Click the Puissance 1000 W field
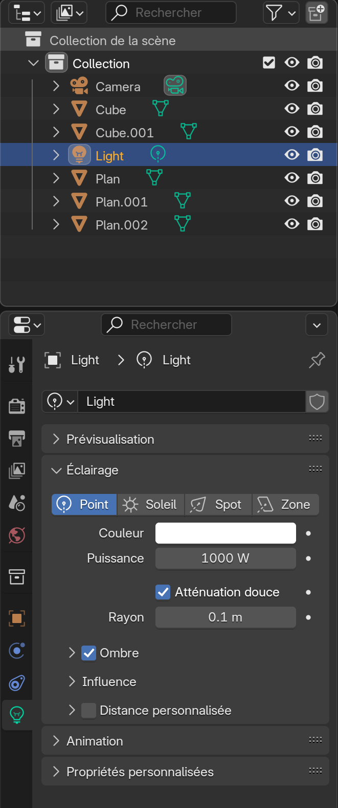338x808 pixels. coord(226,558)
